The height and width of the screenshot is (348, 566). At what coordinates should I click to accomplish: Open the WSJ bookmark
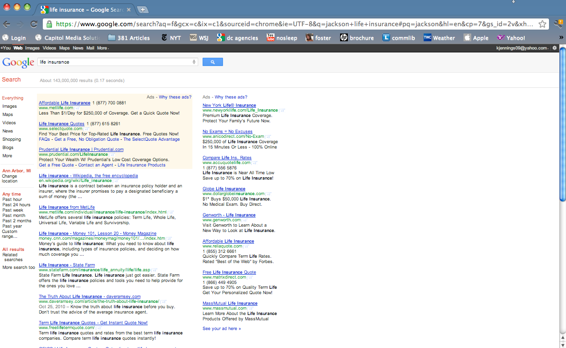[199, 38]
